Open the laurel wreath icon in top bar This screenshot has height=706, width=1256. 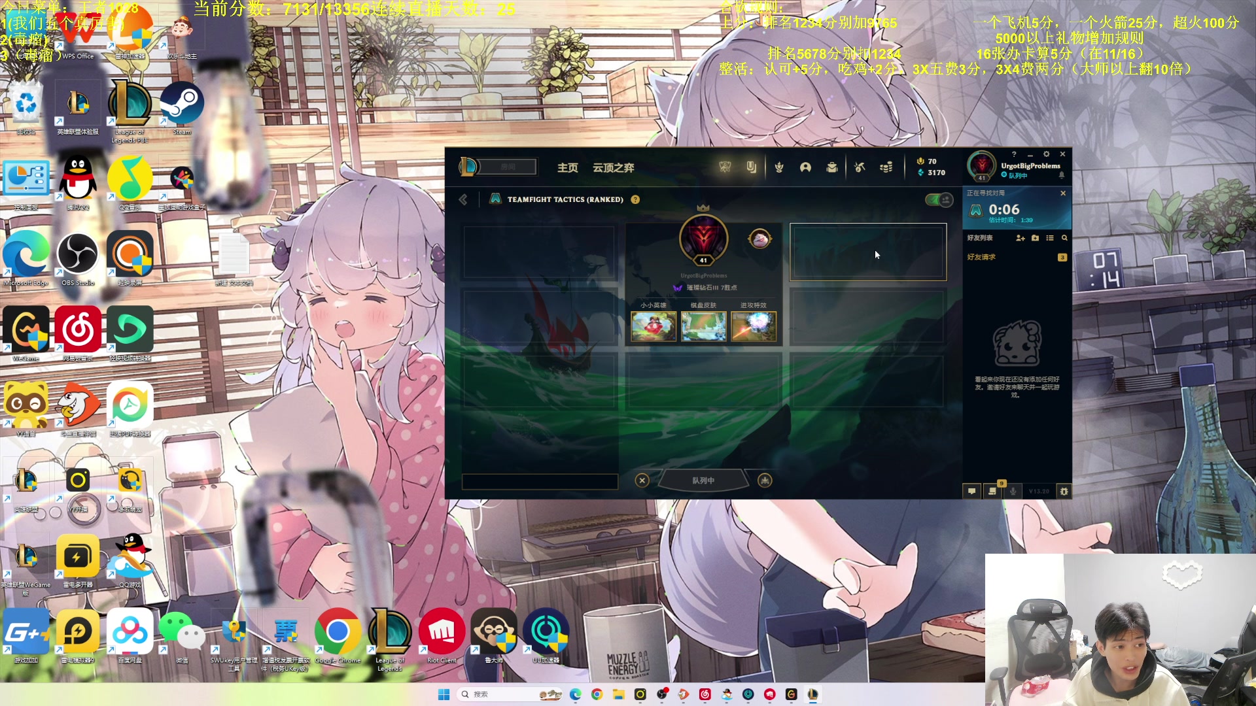point(779,167)
